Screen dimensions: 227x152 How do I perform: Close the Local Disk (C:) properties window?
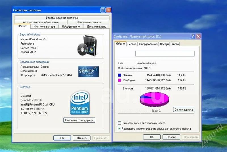(x=198, y=36)
